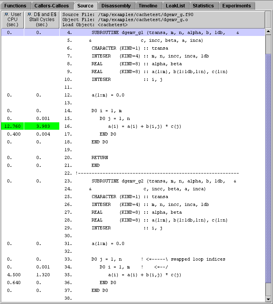Select line 37 END DO
This screenshot has height=304, width=273.
click(99, 290)
